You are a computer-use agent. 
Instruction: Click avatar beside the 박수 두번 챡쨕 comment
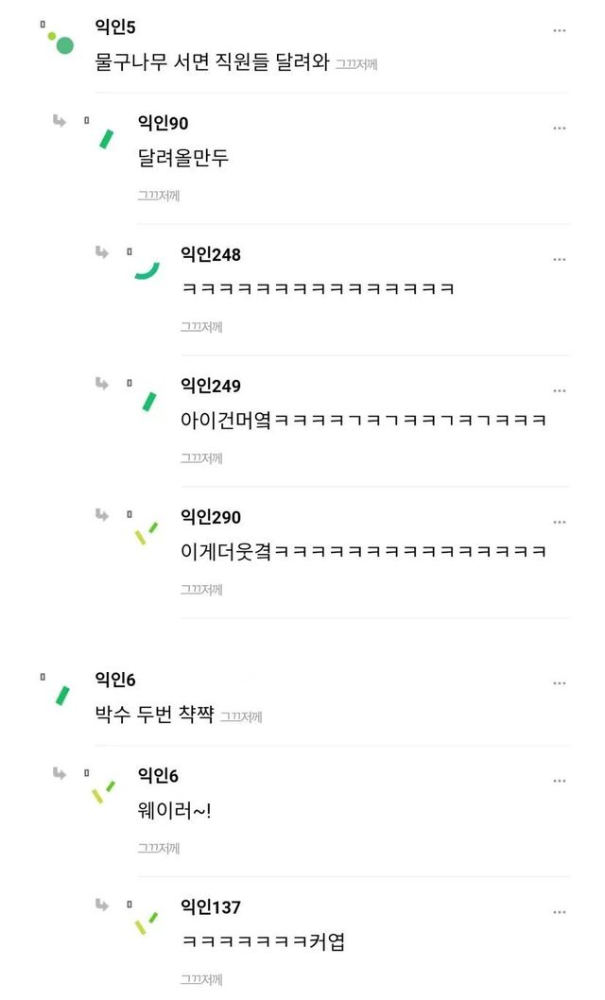pos(62,696)
